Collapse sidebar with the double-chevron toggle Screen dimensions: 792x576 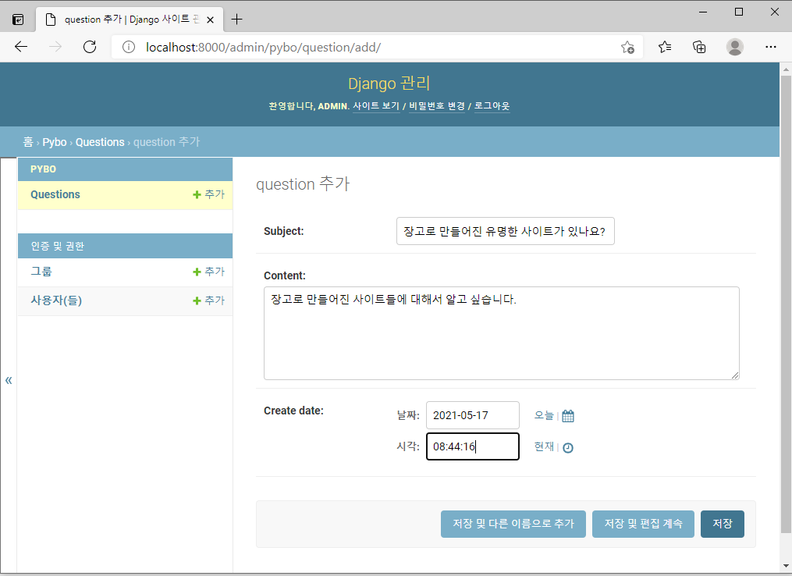(9, 380)
